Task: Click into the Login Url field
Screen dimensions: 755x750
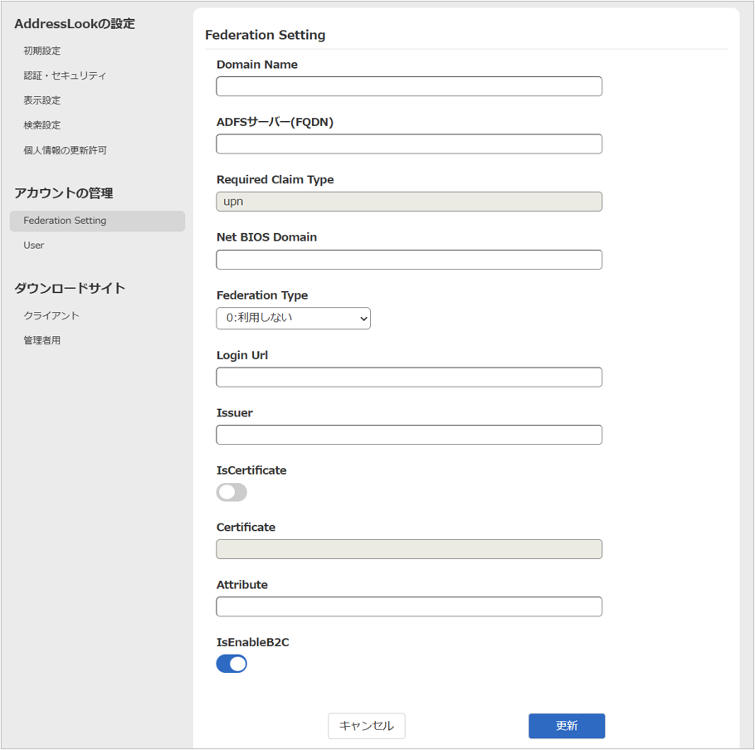Action: pyautogui.click(x=409, y=377)
